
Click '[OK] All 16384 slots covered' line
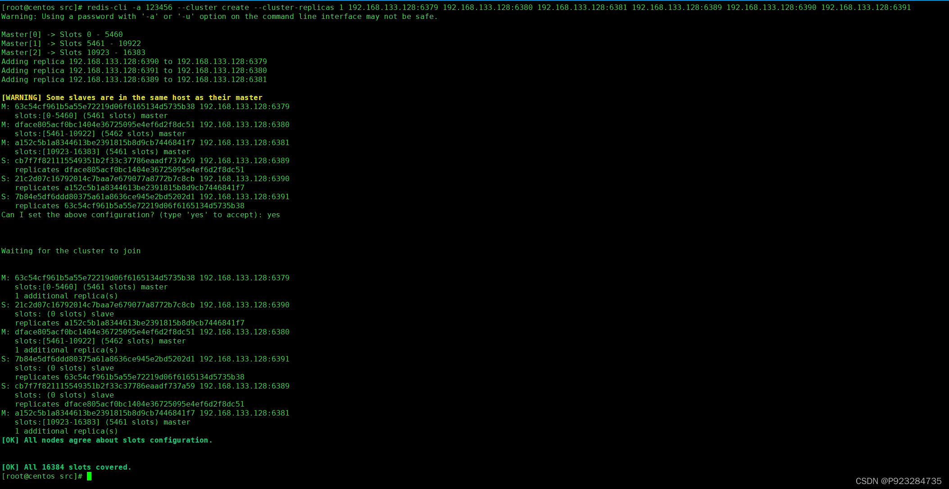click(66, 467)
